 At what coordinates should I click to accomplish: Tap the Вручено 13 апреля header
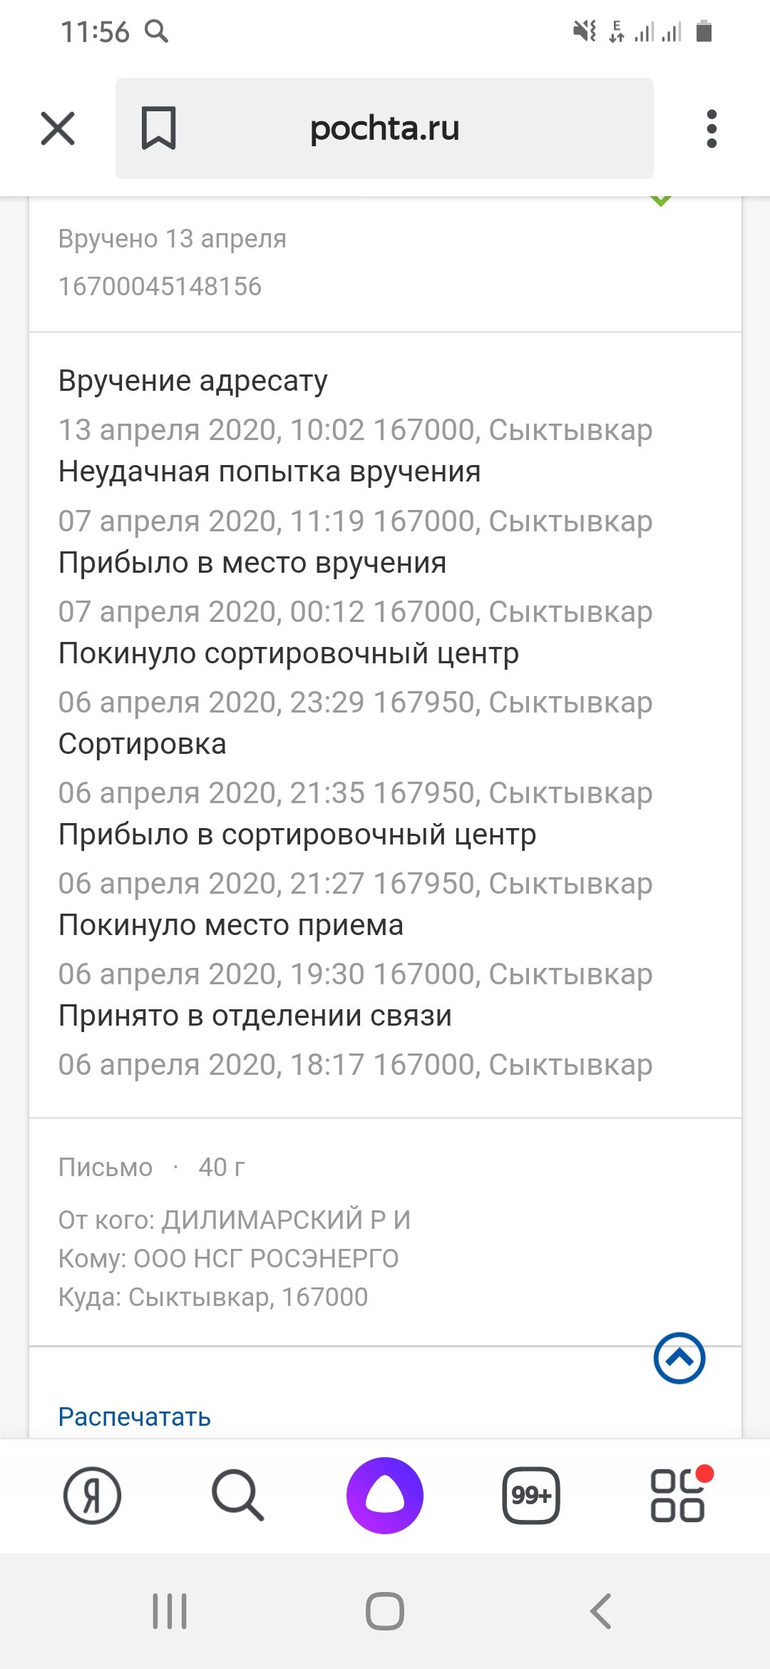pyautogui.click(x=173, y=239)
